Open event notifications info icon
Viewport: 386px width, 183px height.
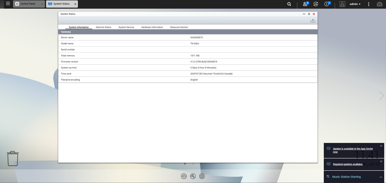pos(327,4)
